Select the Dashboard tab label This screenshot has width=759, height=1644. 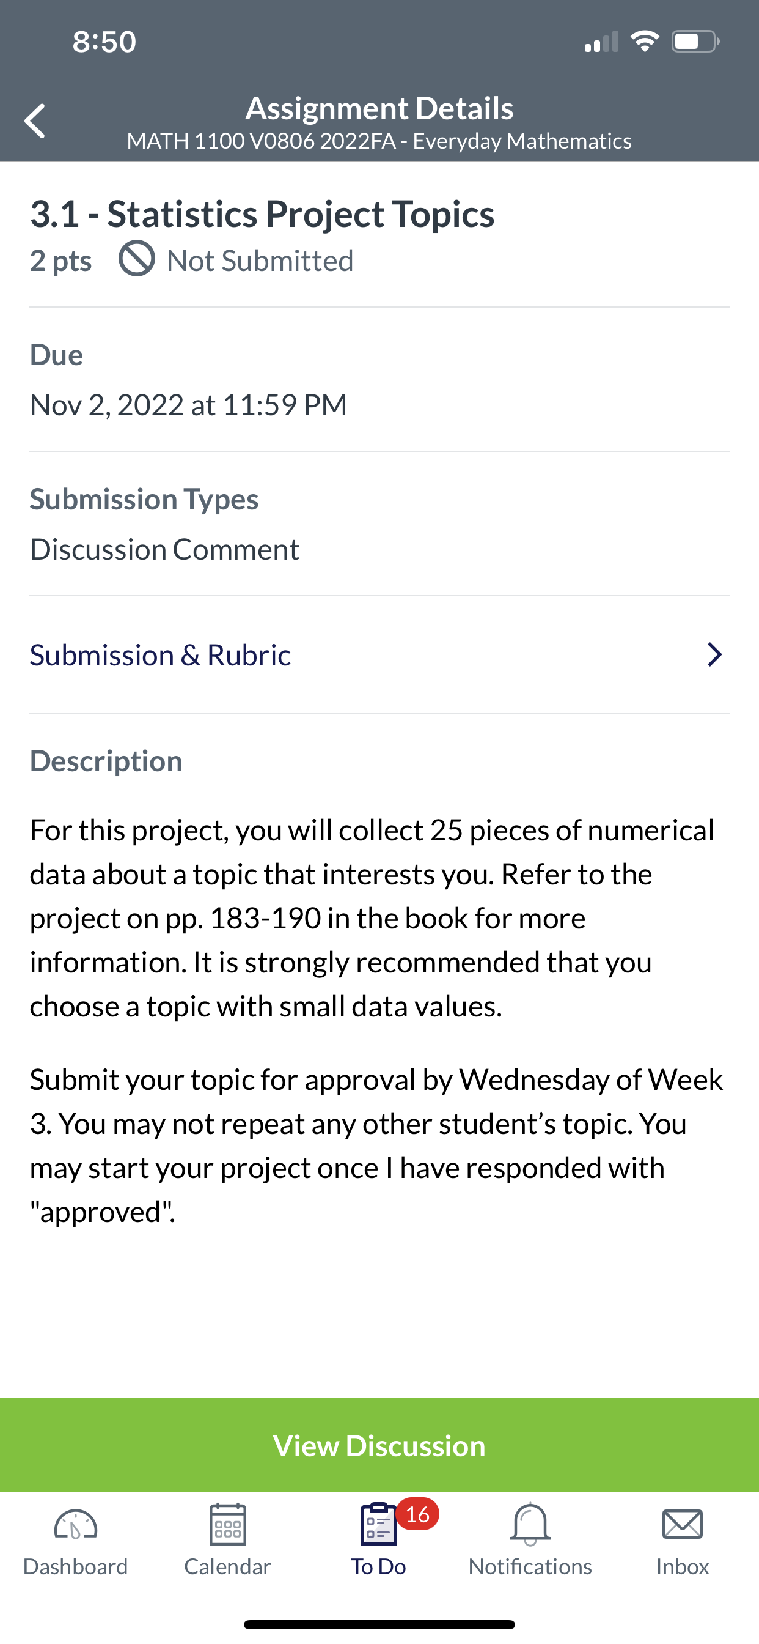point(75,1567)
